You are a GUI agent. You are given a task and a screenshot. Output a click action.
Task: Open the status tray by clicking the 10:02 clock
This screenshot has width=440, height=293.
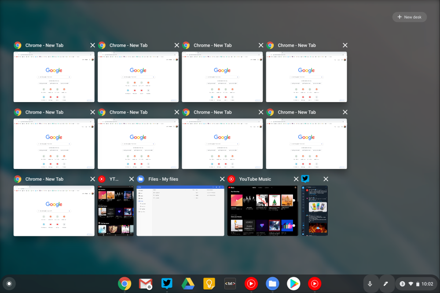click(x=427, y=284)
